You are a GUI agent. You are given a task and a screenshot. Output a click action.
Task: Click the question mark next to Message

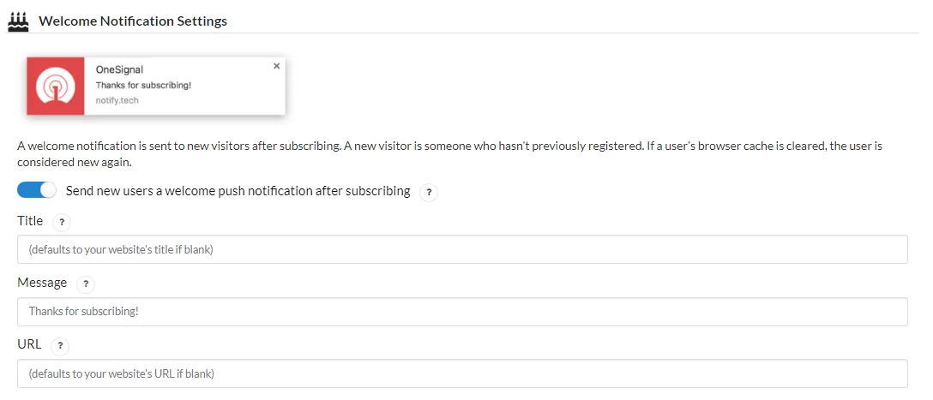pos(86,284)
